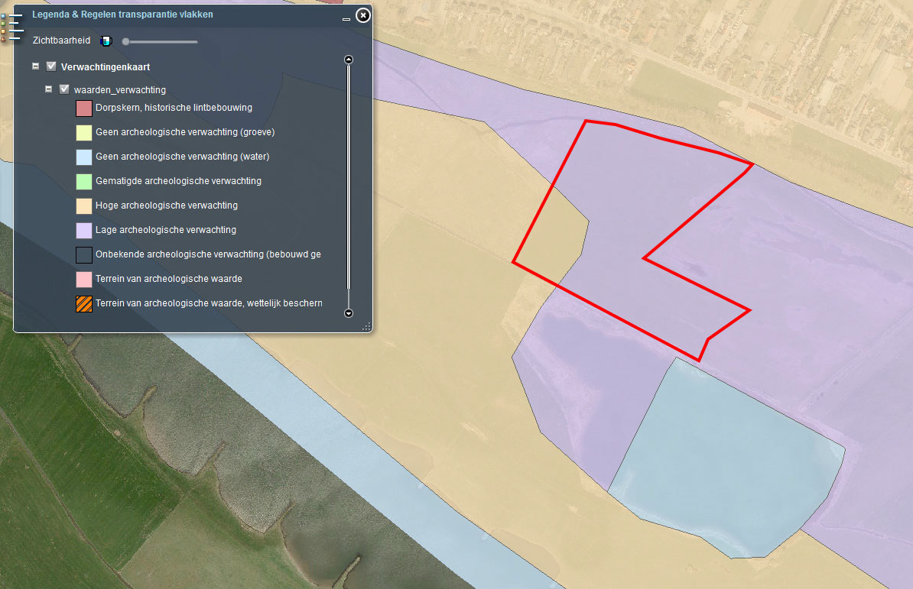
Task: Click the Dorpskern red color swatch
Action: pos(84,108)
